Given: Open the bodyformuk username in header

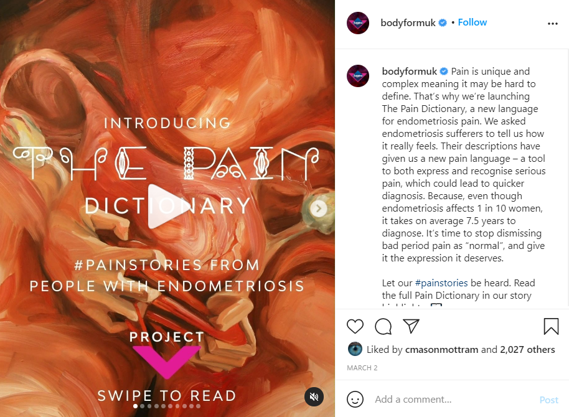Looking at the screenshot, I should click(408, 23).
